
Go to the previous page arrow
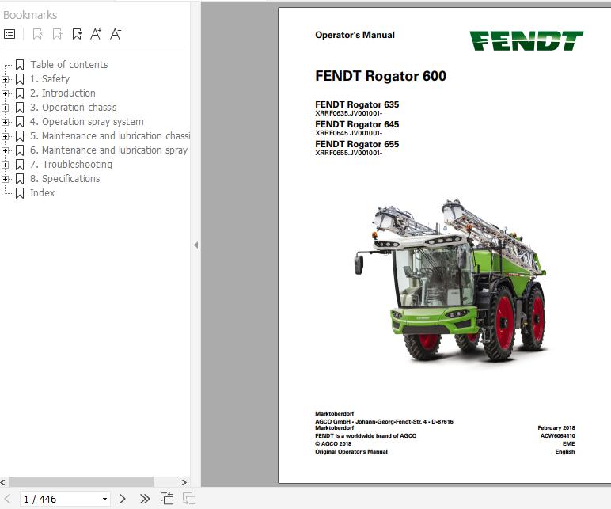tap(7, 499)
